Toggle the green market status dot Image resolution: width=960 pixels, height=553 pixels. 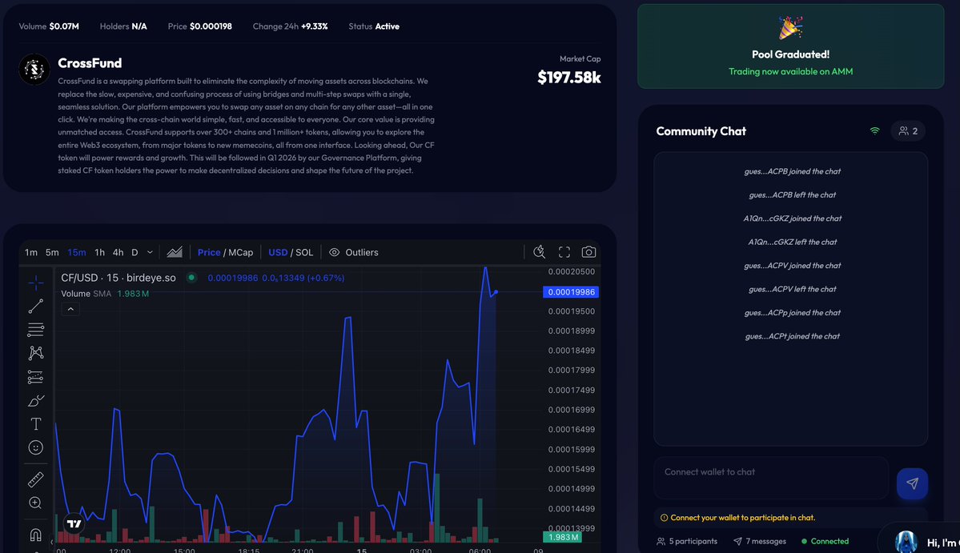[191, 278]
